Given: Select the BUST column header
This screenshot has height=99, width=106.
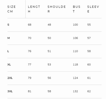Looking at the screenshot, I should 76,9.
